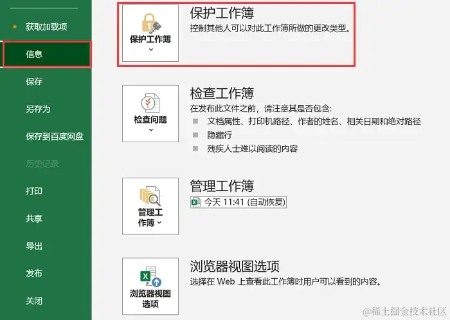Click the 浏览器视图选项 section heading
This screenshot has height=320, width=450.
(235, 266)
